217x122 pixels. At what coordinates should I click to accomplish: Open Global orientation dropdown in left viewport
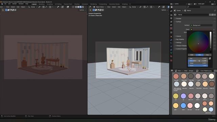pyautogui.click(x=33, y=7)
